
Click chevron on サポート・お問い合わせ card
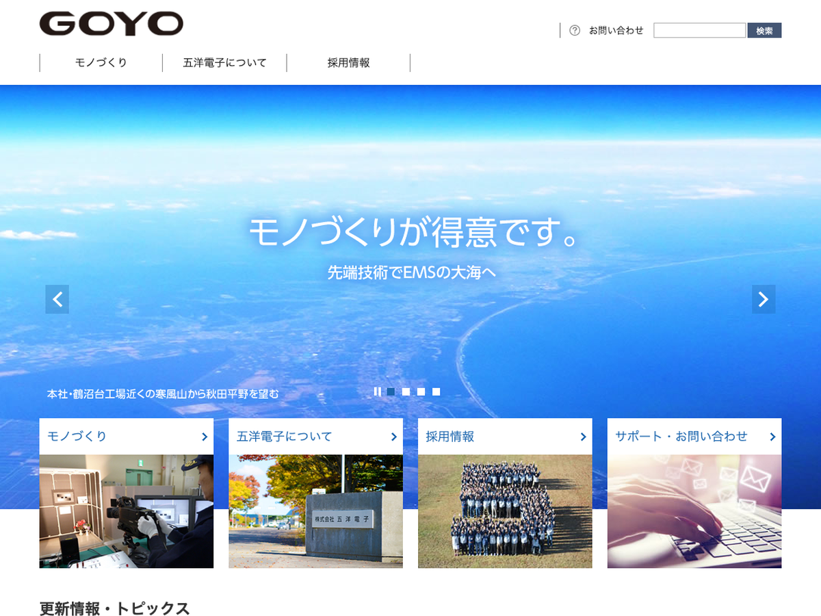point(773,437)
